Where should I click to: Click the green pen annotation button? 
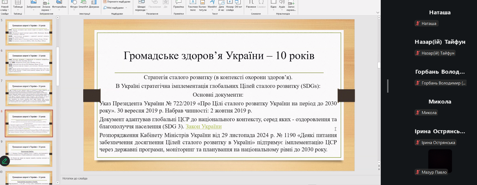coord(5,161)
